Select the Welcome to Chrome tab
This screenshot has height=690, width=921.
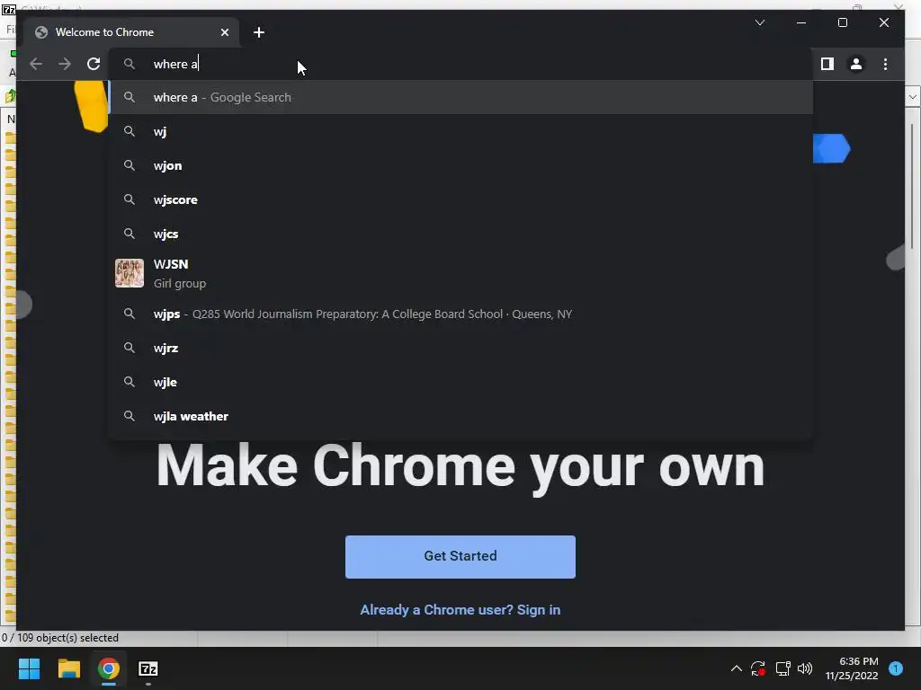[x=131, y=32]
